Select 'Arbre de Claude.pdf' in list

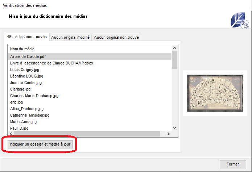point(28,56)
